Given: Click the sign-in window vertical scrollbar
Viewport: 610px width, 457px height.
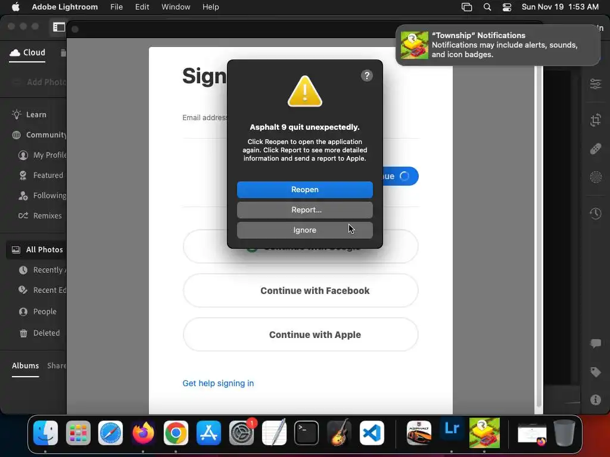Looking at the screenshot, I should 539,236.
